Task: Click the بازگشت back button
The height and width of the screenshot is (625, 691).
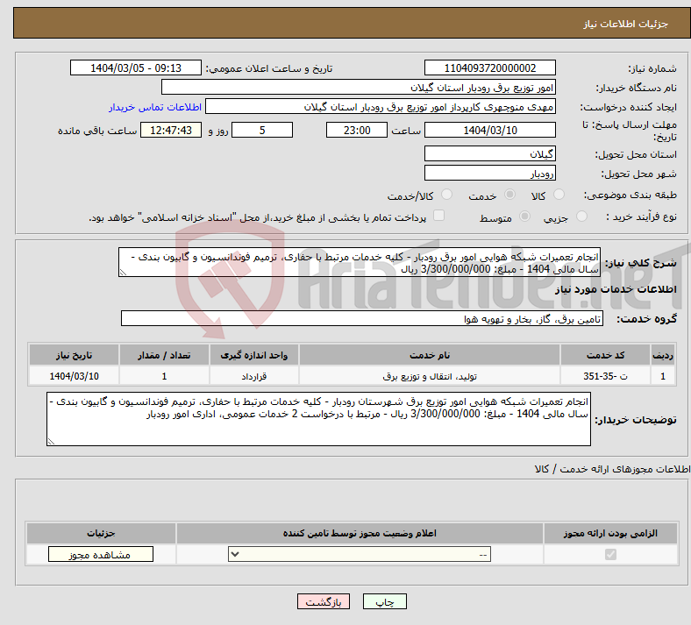Action: [x=324, y=601]
